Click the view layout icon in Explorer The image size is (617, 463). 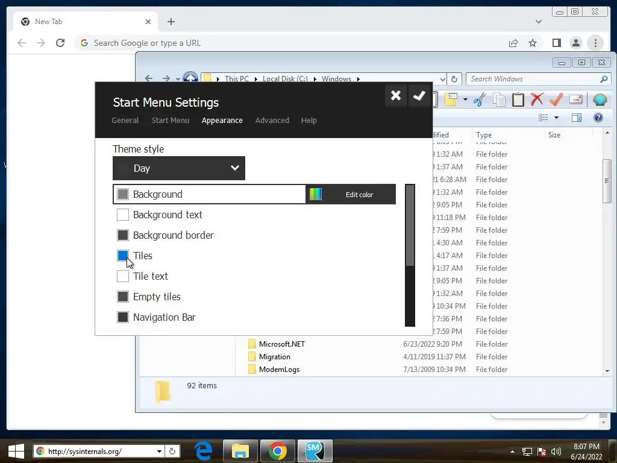tap(543, 118)
